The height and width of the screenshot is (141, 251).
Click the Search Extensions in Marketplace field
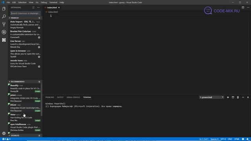click(x=25, y=13)
